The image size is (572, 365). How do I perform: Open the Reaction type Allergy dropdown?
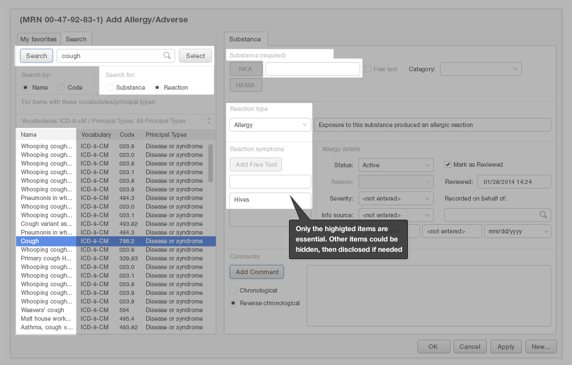click(270, 125)
